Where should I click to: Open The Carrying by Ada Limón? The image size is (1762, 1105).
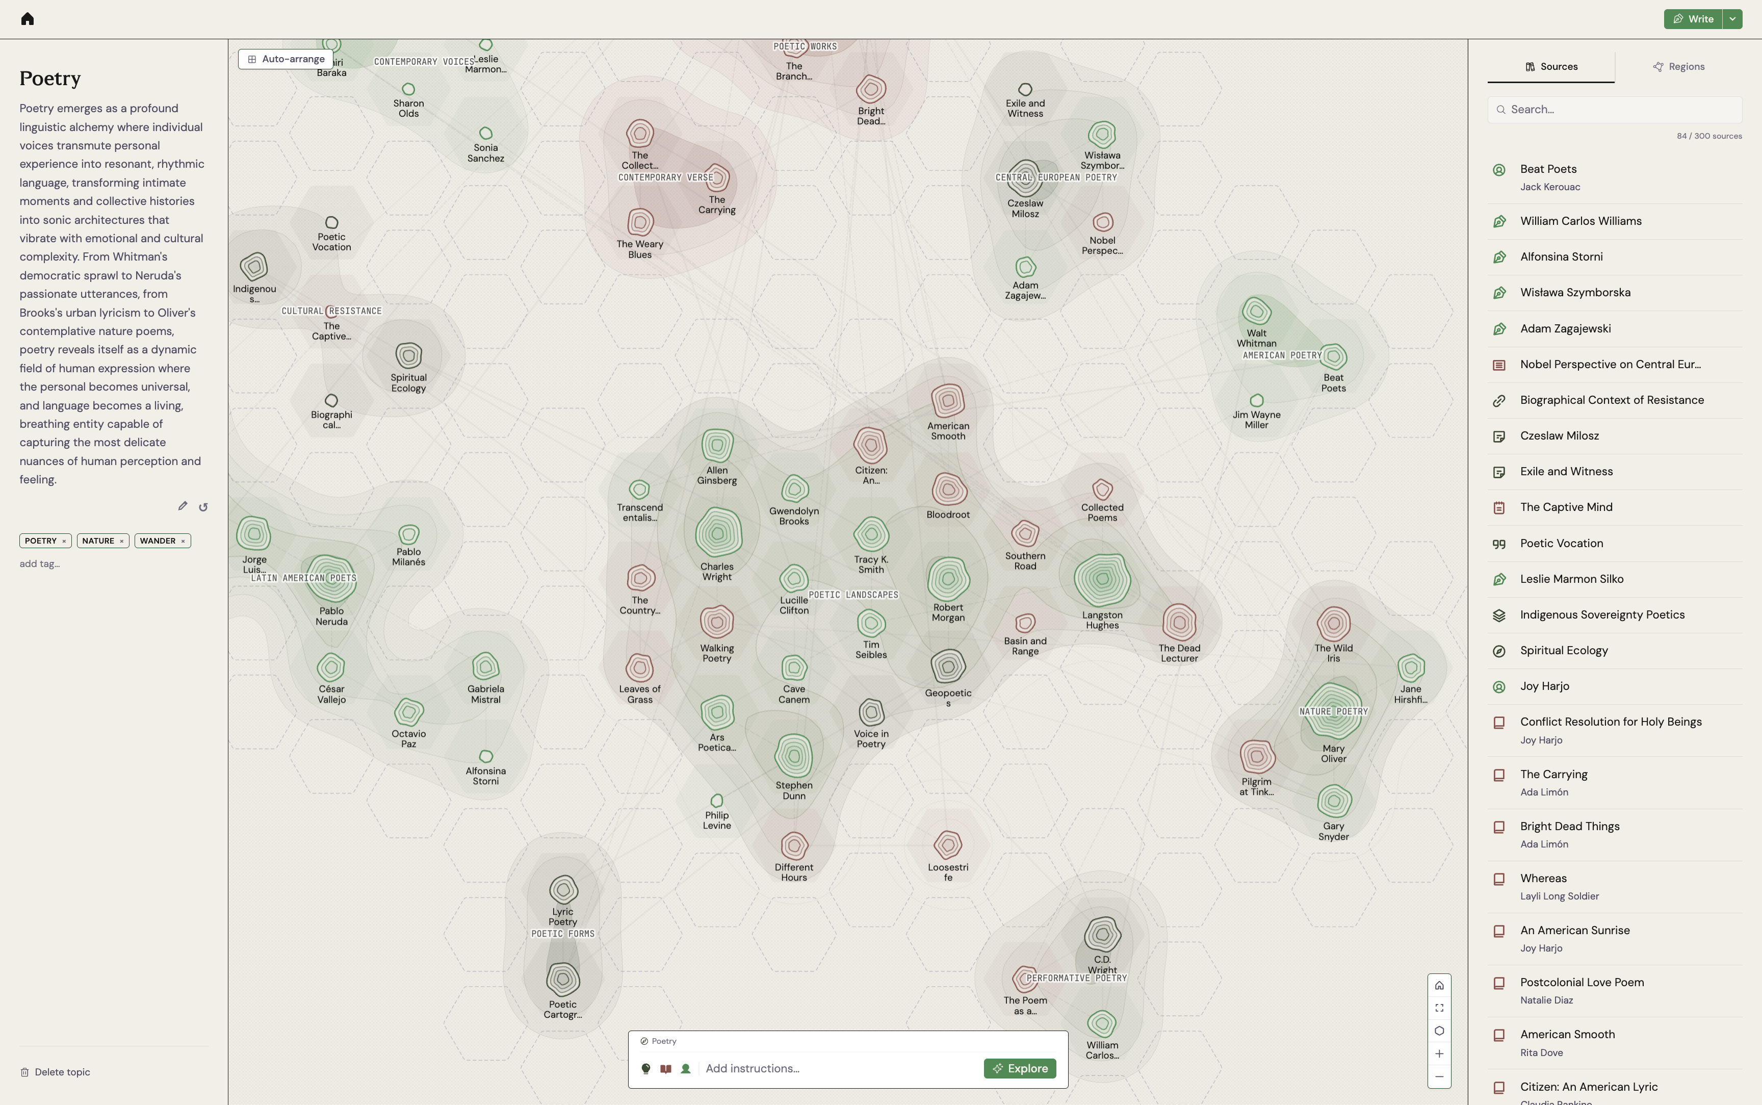1615,783
